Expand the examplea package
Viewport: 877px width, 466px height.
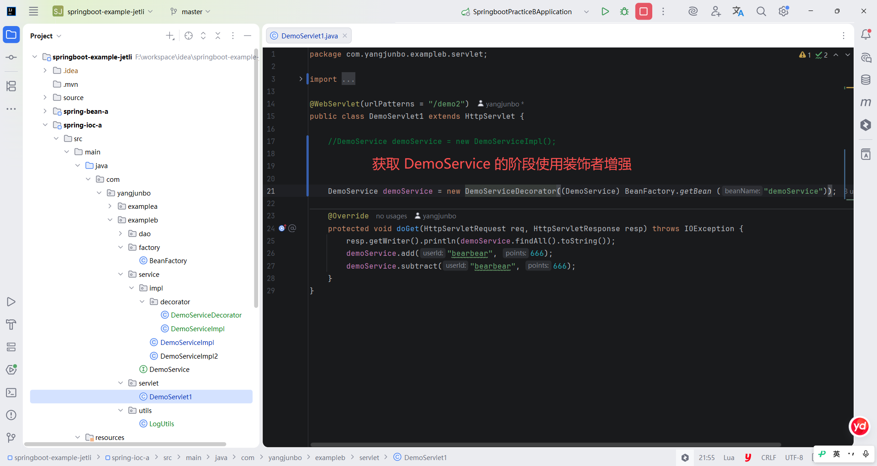click(110, 206)
